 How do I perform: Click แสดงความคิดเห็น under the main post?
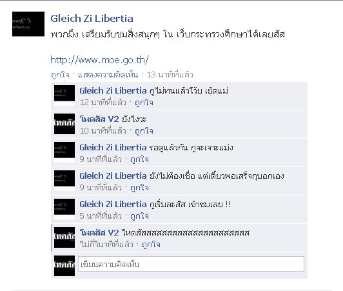pyautogui.click(x=108, y=75)
